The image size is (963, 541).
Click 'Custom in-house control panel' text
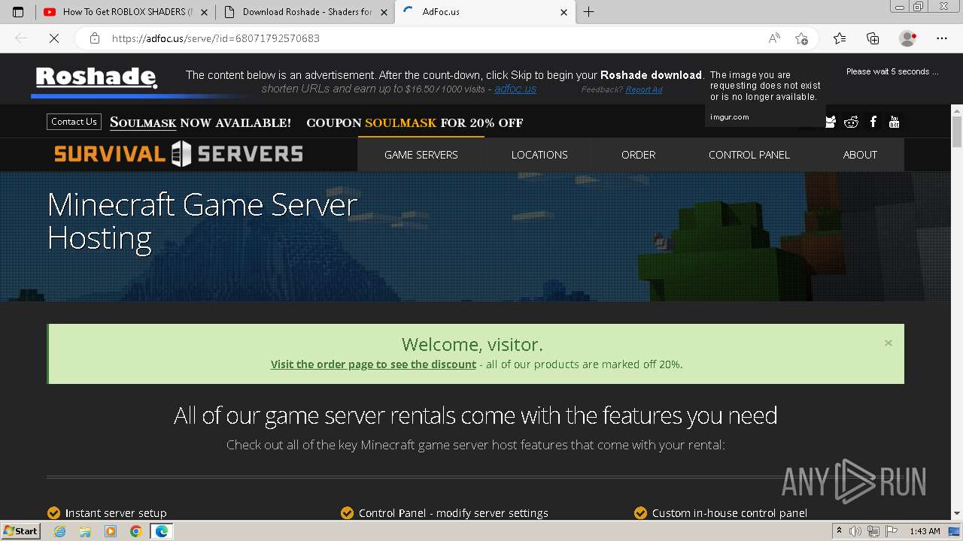(x=730, y=513)
